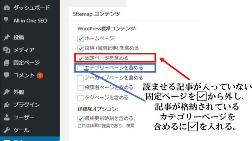Click the これは非常に推奨であり description text

(x=106, y=126)
